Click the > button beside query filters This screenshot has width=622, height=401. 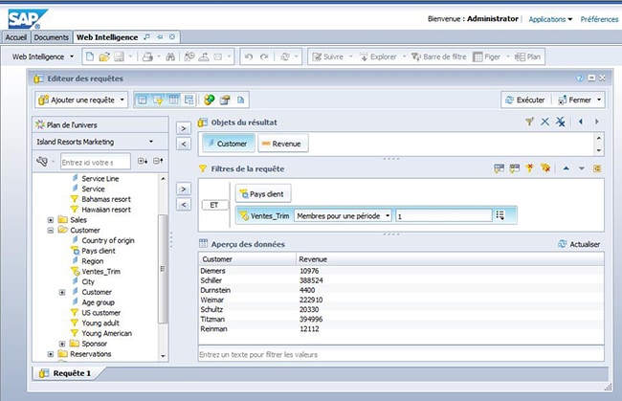(x=184, y=189)
